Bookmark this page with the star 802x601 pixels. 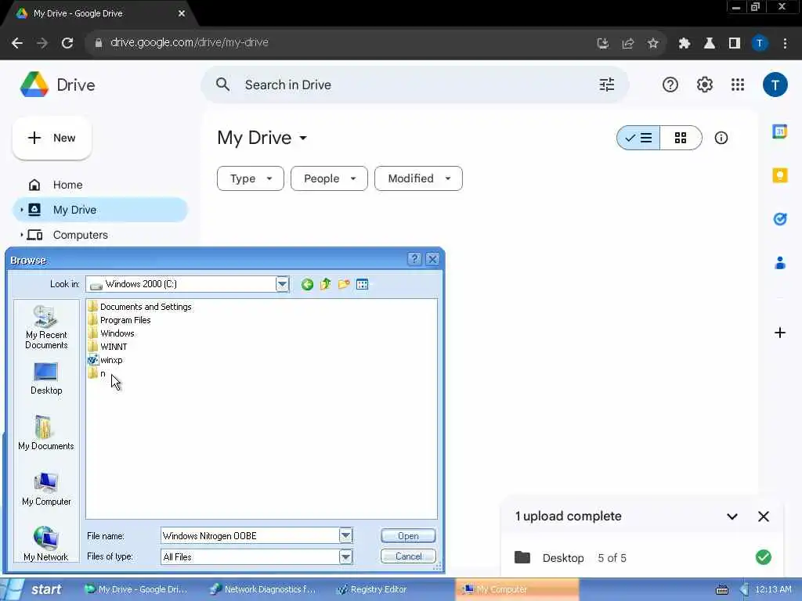(x=652, y=44)
